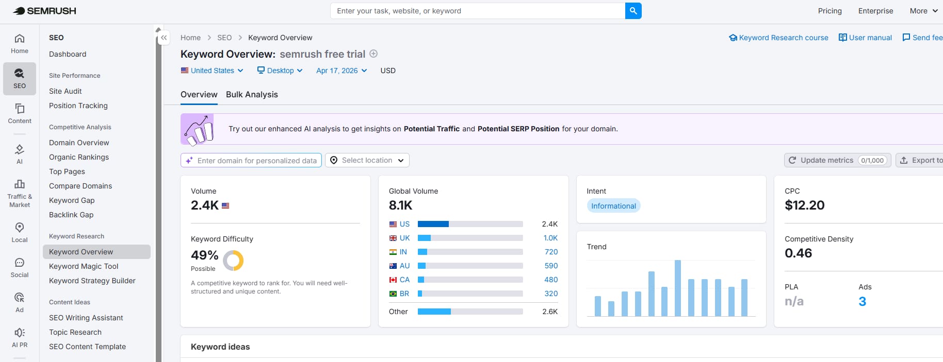Screen dimensions: 943x362
Task: Open the Select location dropdown
Action: point(367,160)
